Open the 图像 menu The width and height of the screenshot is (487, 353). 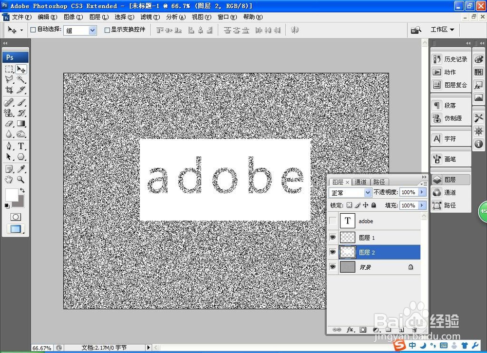pyautogui.click(x=73, y=17)
